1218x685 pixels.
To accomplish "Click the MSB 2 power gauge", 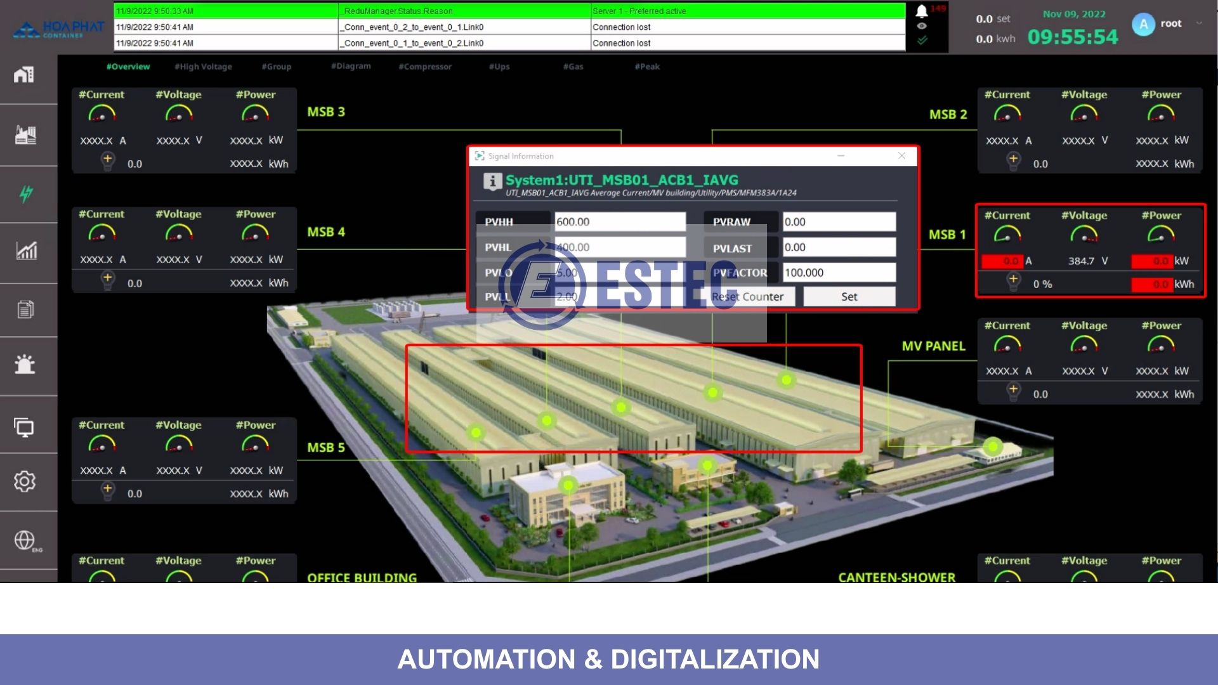I will [1161, 114].
